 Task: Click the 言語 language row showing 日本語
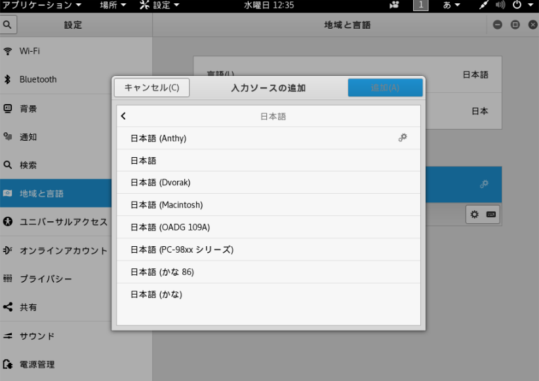point(348,75)
